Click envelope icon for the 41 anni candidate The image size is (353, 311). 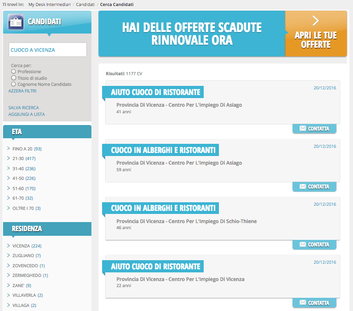click(303, 129)
